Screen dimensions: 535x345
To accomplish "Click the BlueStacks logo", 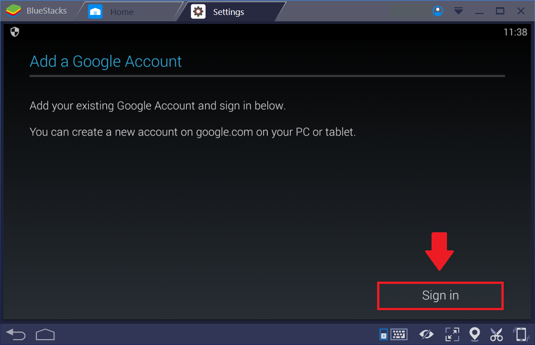I will click(14, 11).
